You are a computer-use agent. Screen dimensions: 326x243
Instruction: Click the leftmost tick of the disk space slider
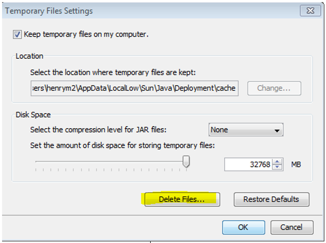36,170
